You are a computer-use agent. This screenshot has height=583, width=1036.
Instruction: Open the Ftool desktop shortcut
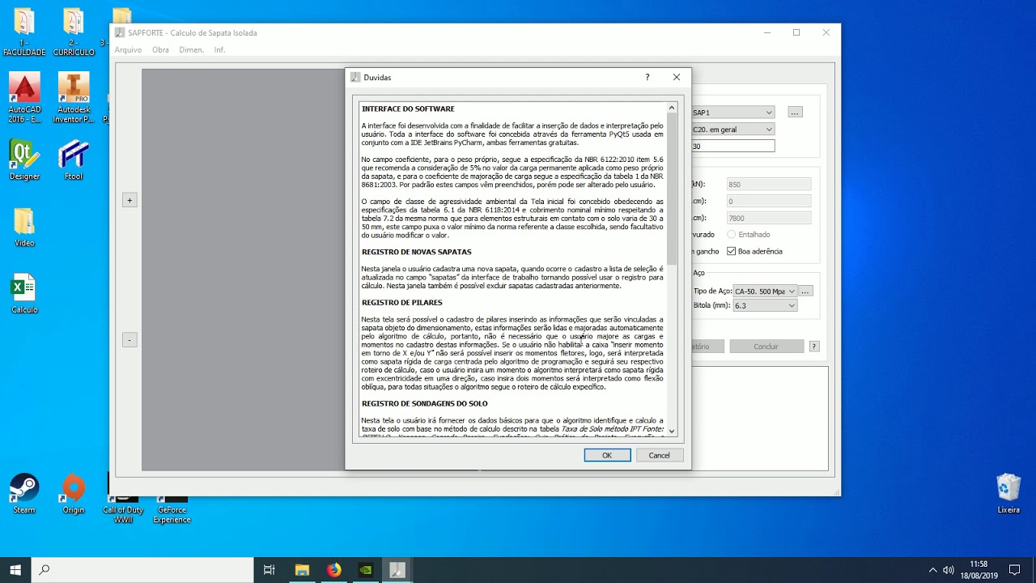[74, 160]
